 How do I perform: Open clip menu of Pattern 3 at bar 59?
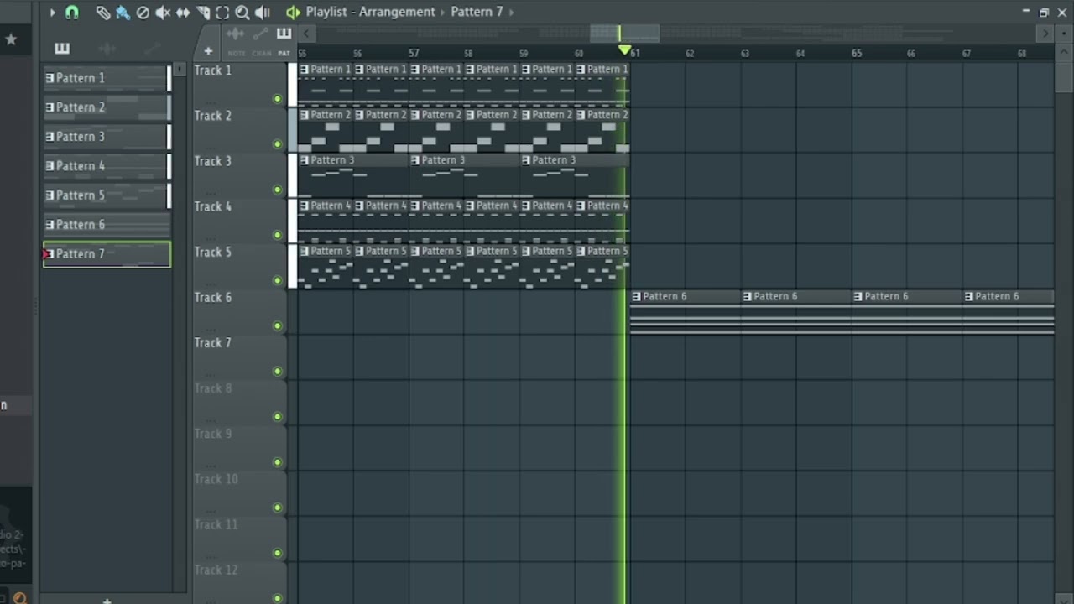525,160
